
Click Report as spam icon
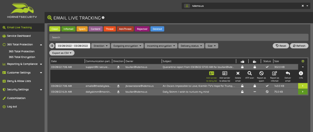[262, 73]
